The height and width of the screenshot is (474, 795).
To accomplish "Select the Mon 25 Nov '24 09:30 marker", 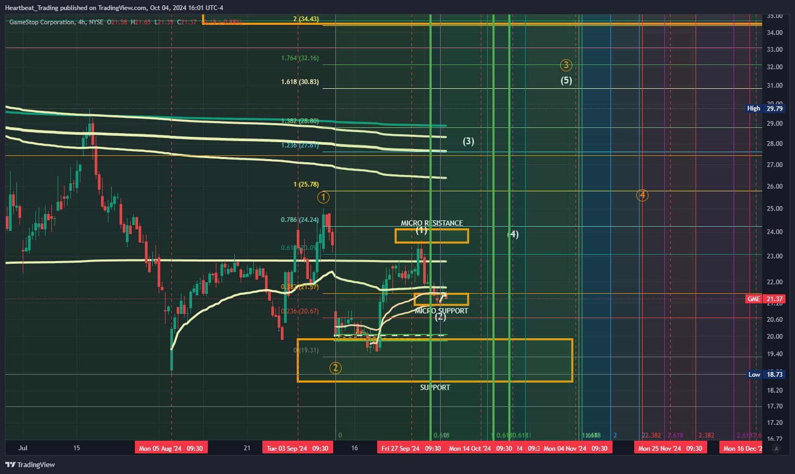I will click(x=670, y=448).
